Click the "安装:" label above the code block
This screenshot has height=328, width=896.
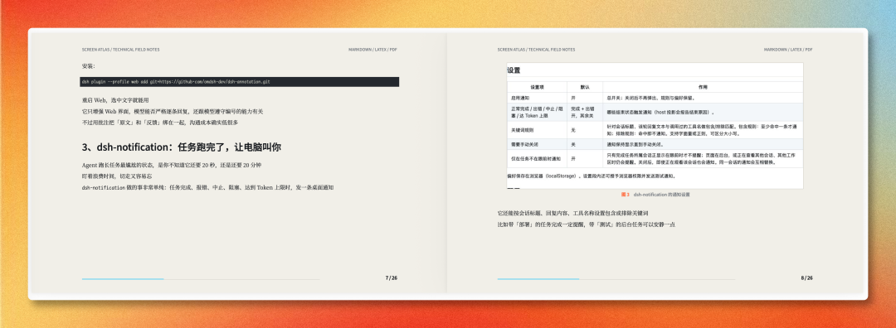(88, 65)
